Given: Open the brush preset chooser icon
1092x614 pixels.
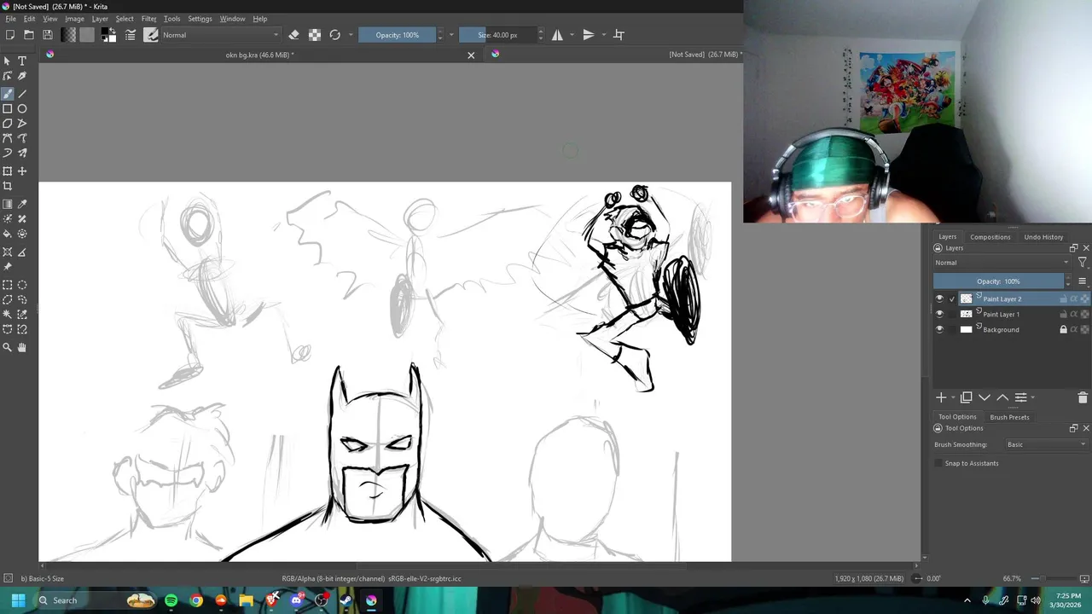Looking at the screenshot, I should point(151,35).
